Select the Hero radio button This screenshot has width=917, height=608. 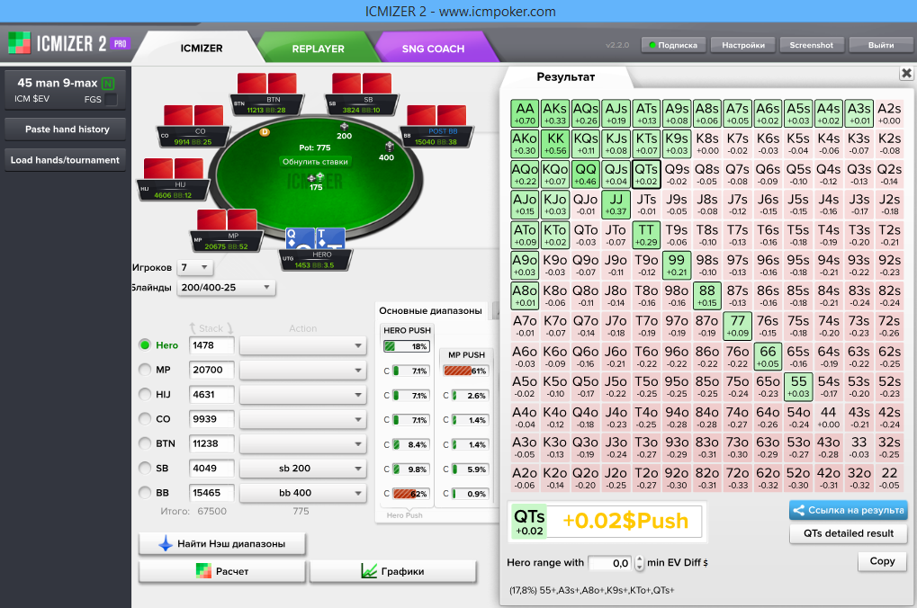click(145, 345)
